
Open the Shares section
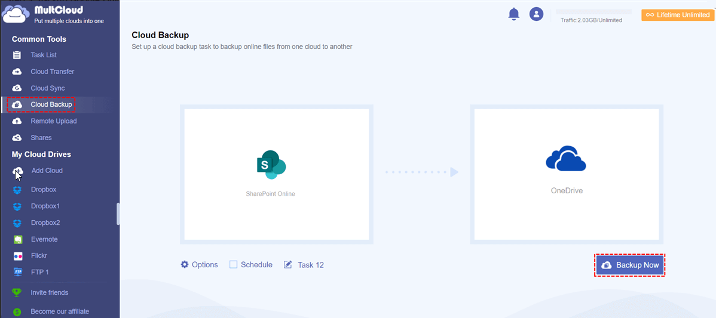point(41,138)
